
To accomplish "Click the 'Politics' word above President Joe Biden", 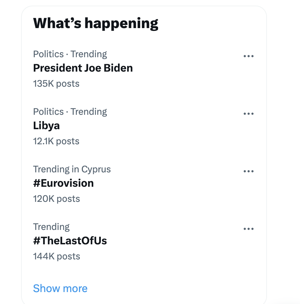I will coord(48,54).
